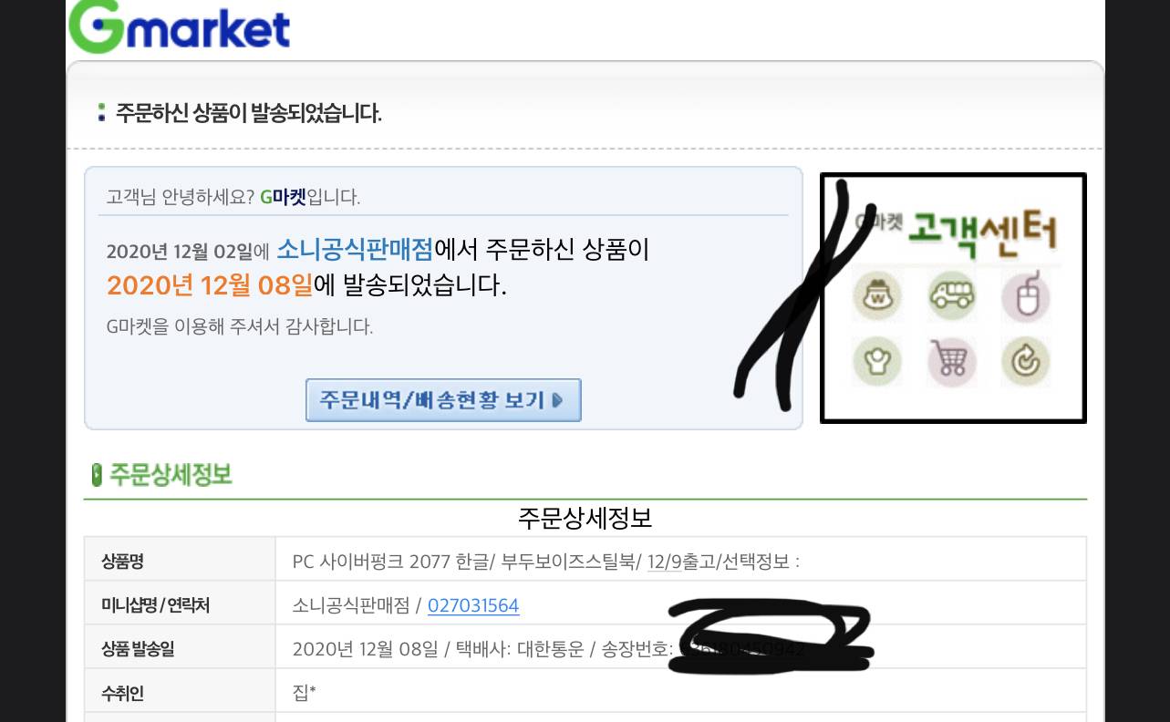Click the green 주문상세정보 section heading
This screenshot has width=1170, height=722.
(x=171, y=475)
